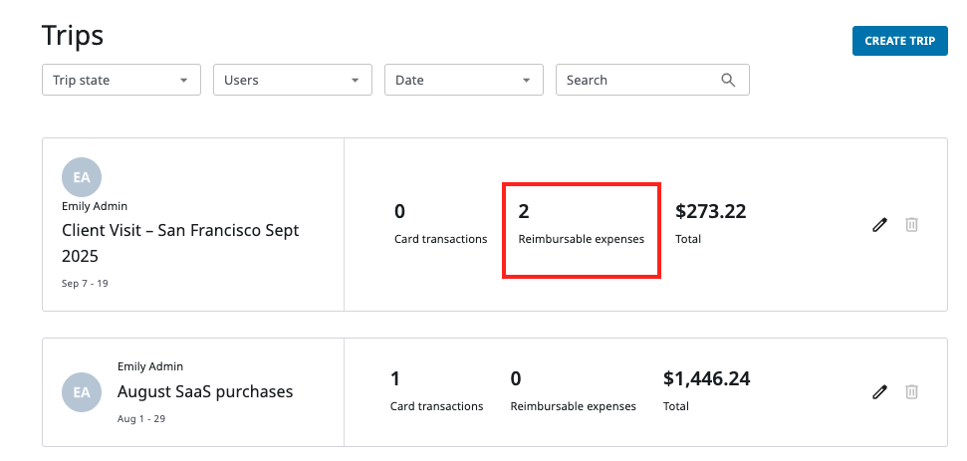Viewport: 967px width, 461px height.
Task: Click the Trips page heading
Action: (73, 36)
